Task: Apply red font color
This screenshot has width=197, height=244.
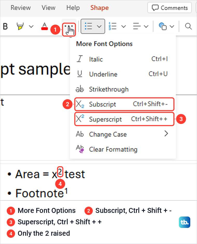Action: click(45, 26)
